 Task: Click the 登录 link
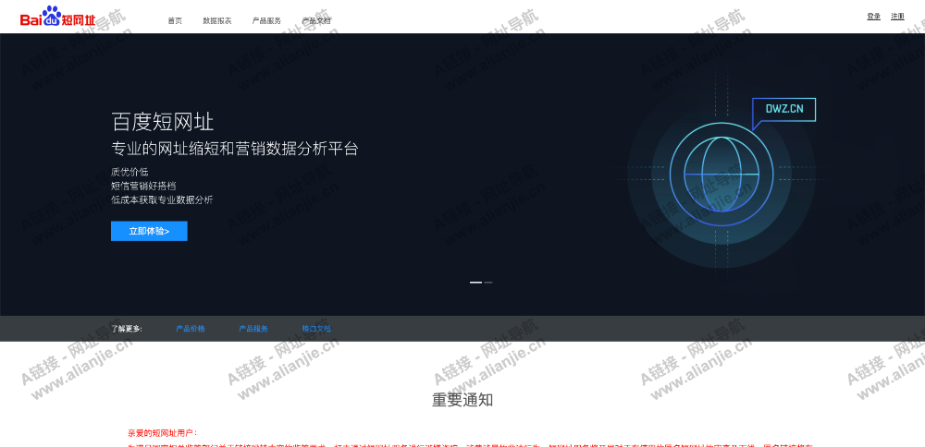(x=874, y=17)
